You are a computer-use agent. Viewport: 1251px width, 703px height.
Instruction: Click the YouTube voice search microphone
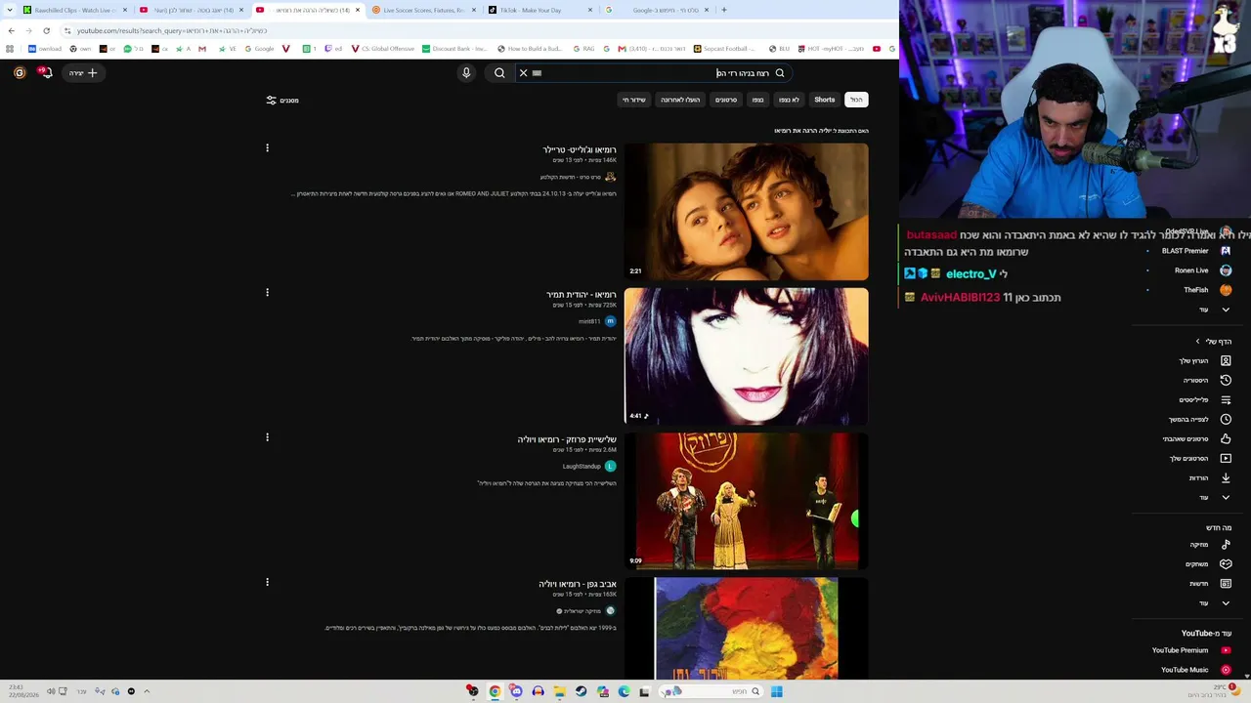pyautogui.click(x=466, y=72)
